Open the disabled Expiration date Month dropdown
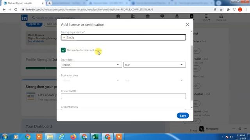250x140 pixels. pyautogui.click(x=91, y=80)
